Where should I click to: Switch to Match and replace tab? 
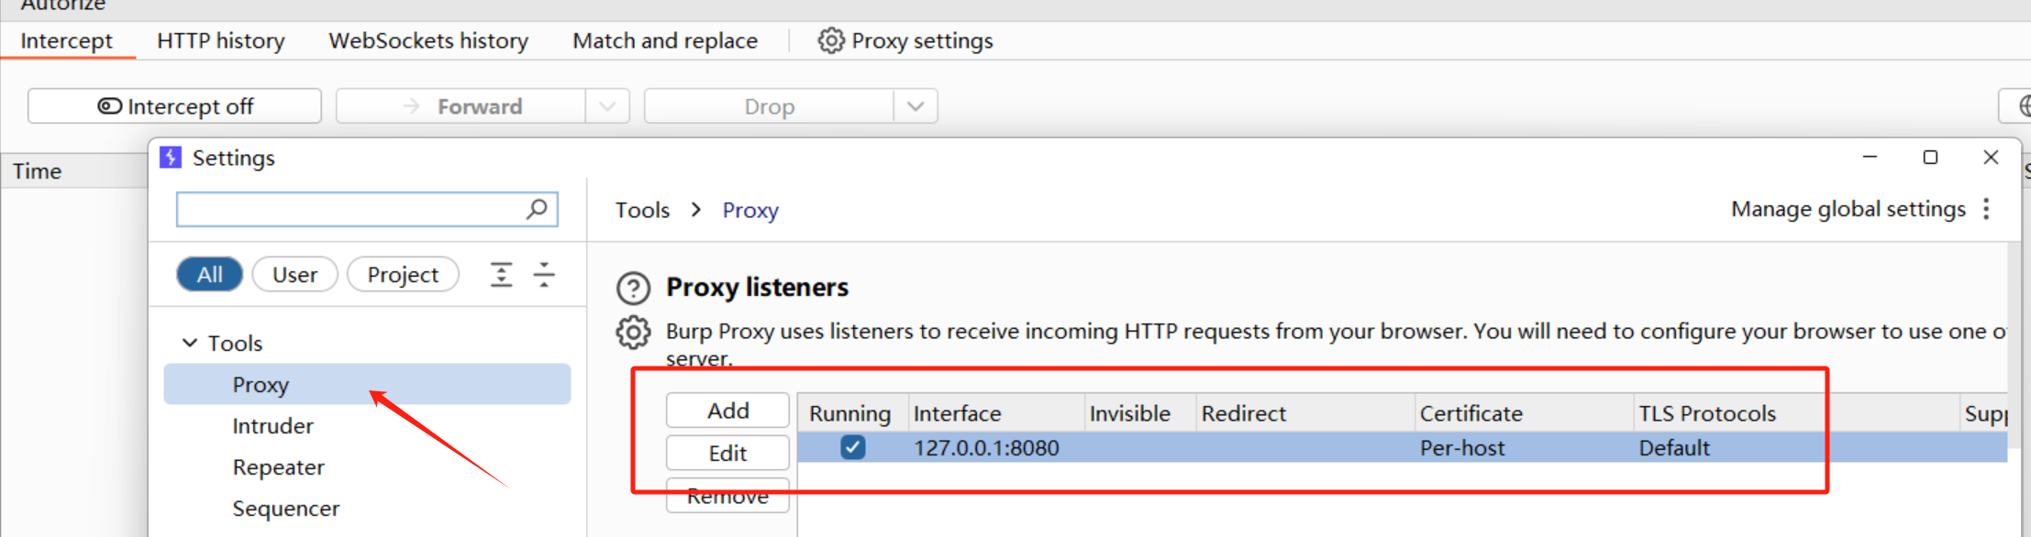click(665, 40)
